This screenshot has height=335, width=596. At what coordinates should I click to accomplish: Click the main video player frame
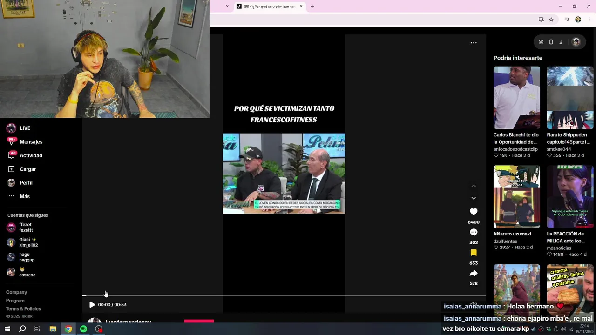[x=284, y=174]
